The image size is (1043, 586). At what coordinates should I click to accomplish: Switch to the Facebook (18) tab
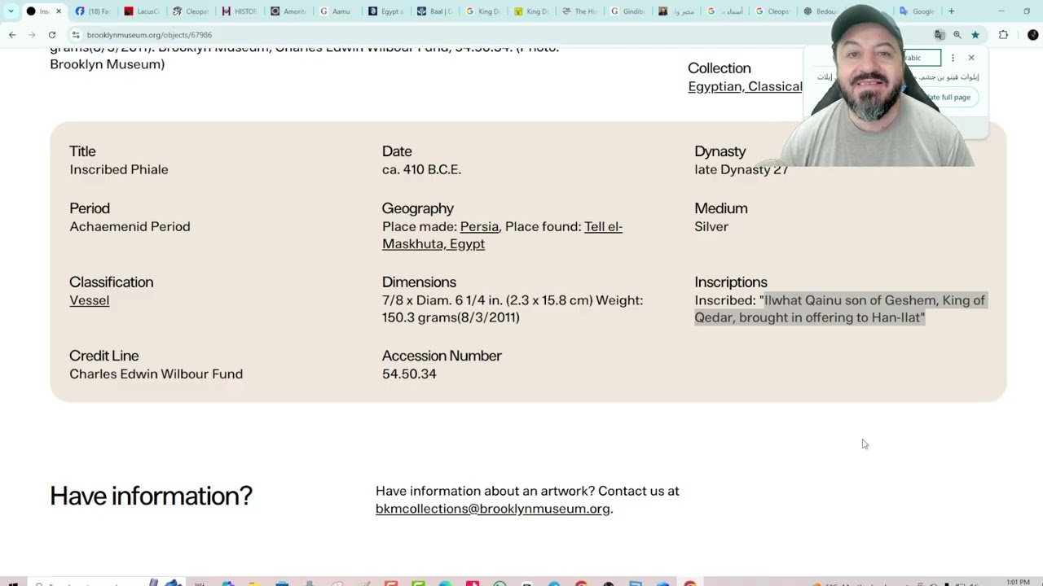pos(94,11)
